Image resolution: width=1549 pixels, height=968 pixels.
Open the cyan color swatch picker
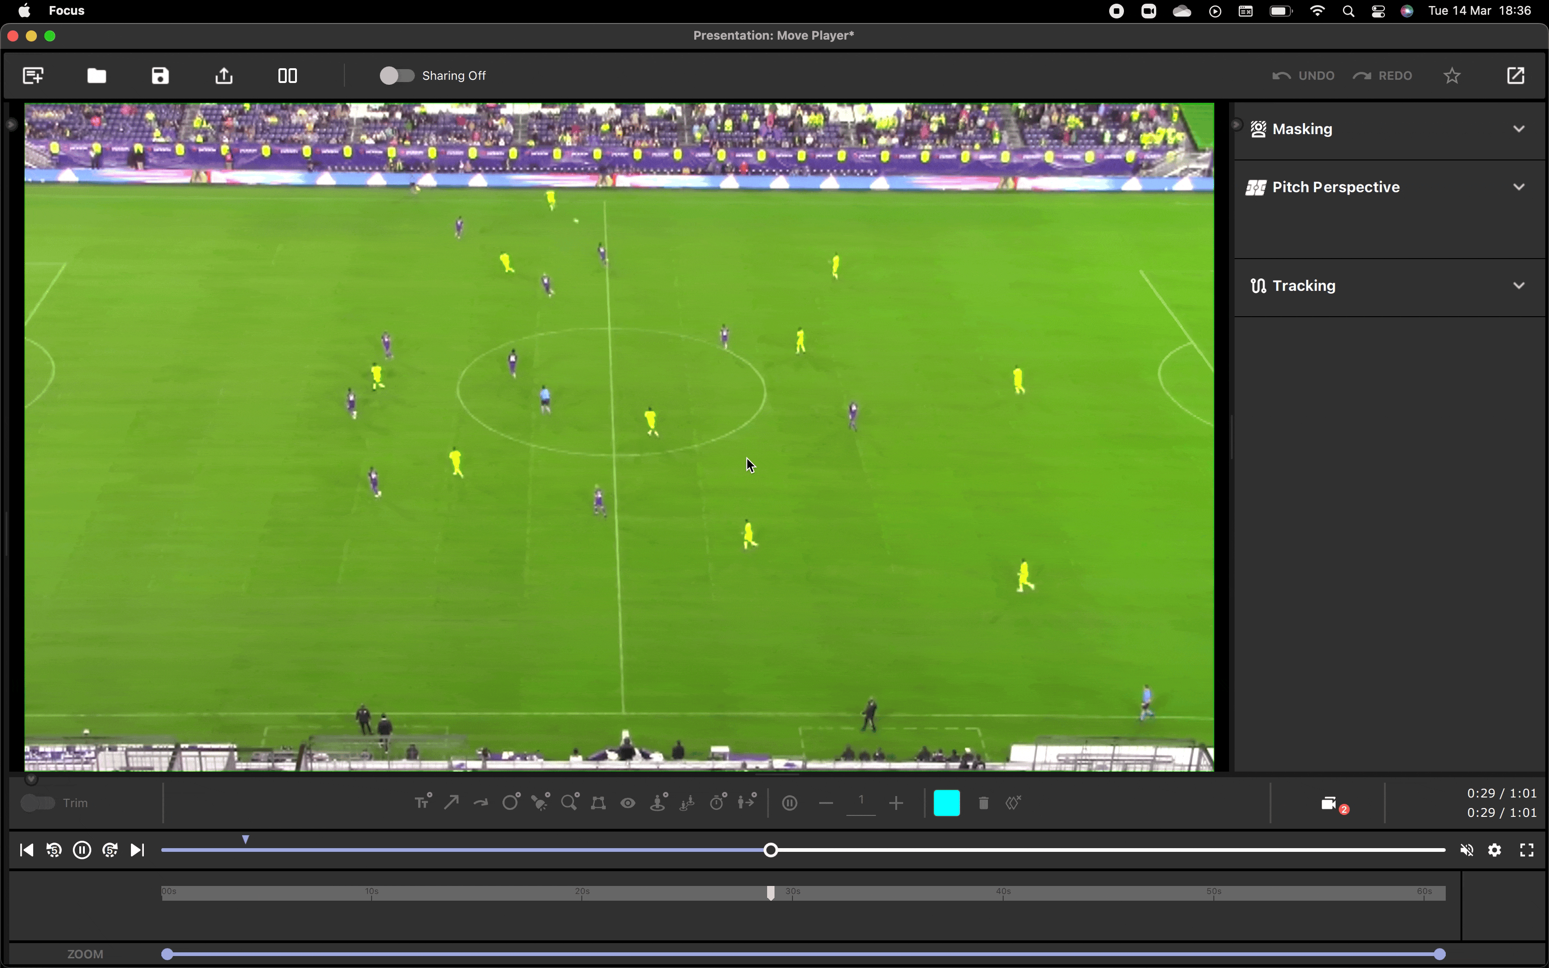click(x=946, y=803)
